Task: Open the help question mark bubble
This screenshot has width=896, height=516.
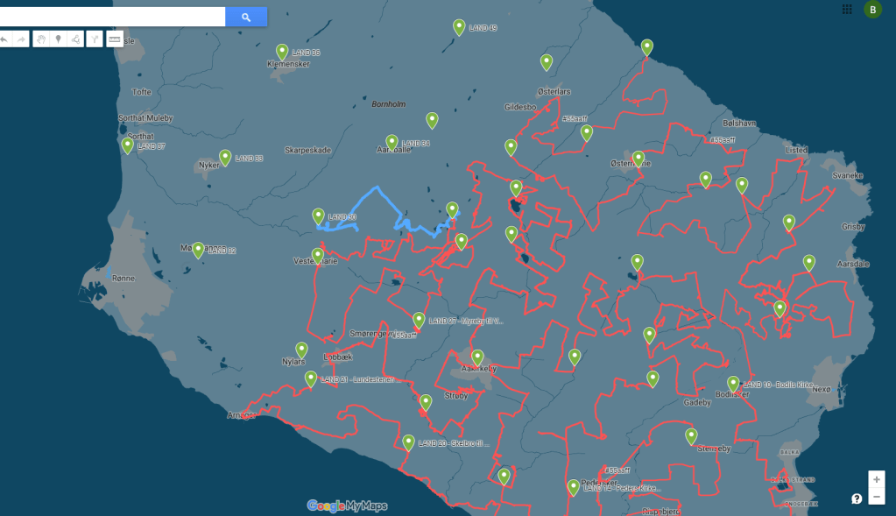Action: coord(857,498)
